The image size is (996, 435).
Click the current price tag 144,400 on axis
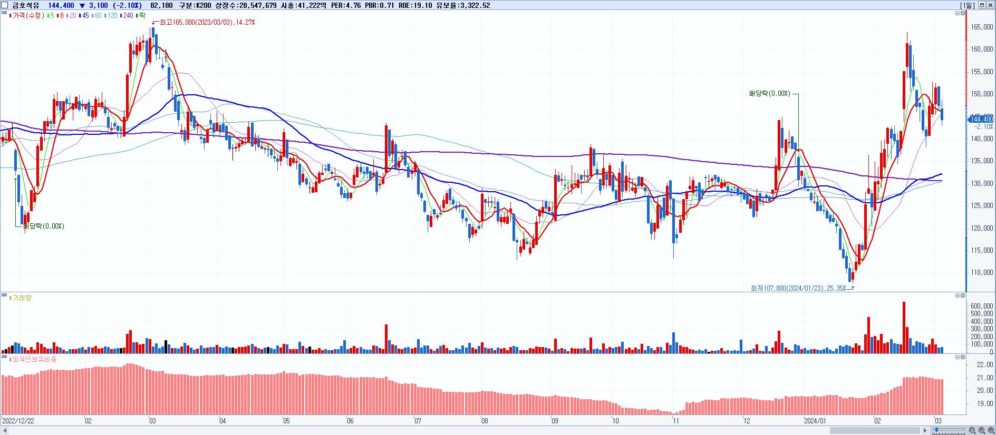tap(981, 120)
